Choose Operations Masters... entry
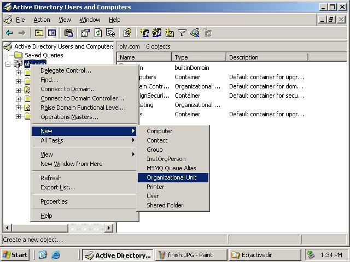Screen dimensions: 350x262 [x=84, y=117]
